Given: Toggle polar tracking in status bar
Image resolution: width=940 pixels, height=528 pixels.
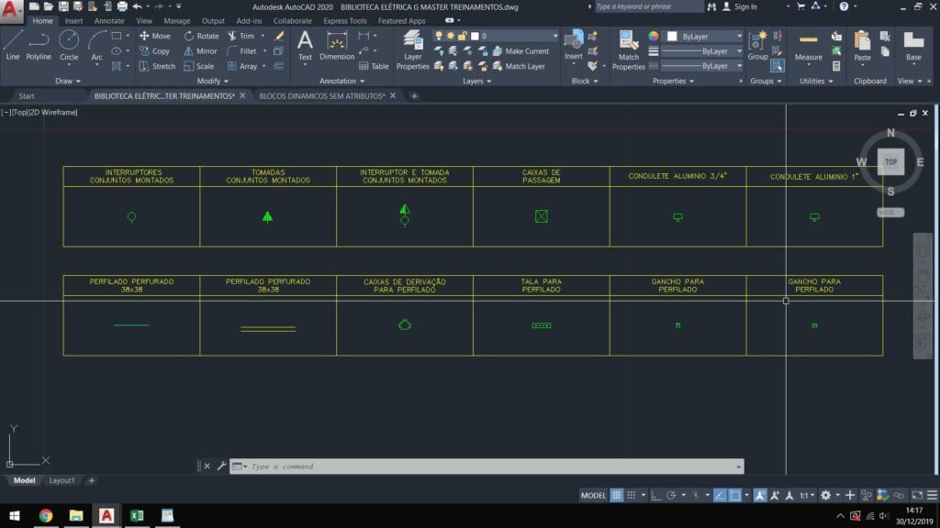Looking at the screenshot, I should [x=671, y=495].
